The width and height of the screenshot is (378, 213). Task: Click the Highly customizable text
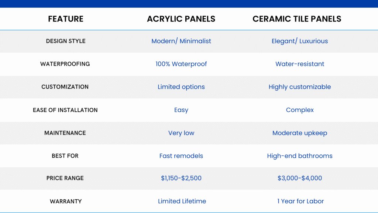[300, 87]
